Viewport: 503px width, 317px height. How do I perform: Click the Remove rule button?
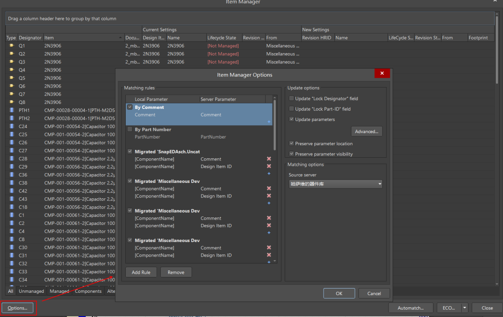pos(176,272)
